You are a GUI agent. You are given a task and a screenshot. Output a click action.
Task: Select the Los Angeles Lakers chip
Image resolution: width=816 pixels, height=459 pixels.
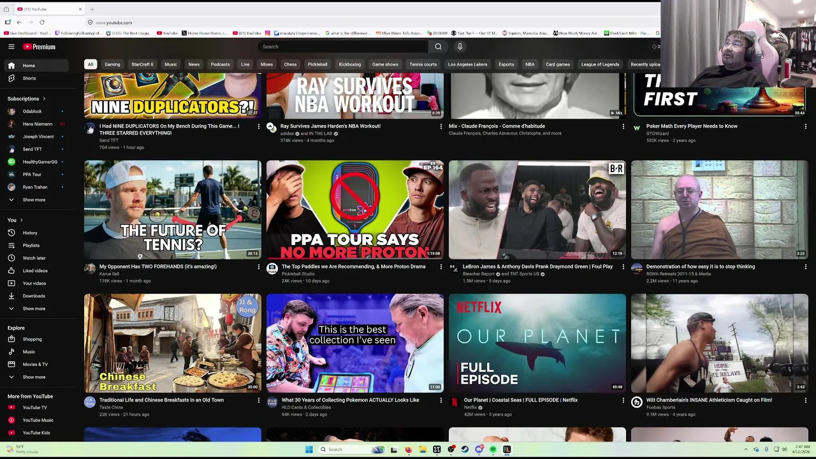(x=467, y=64)
